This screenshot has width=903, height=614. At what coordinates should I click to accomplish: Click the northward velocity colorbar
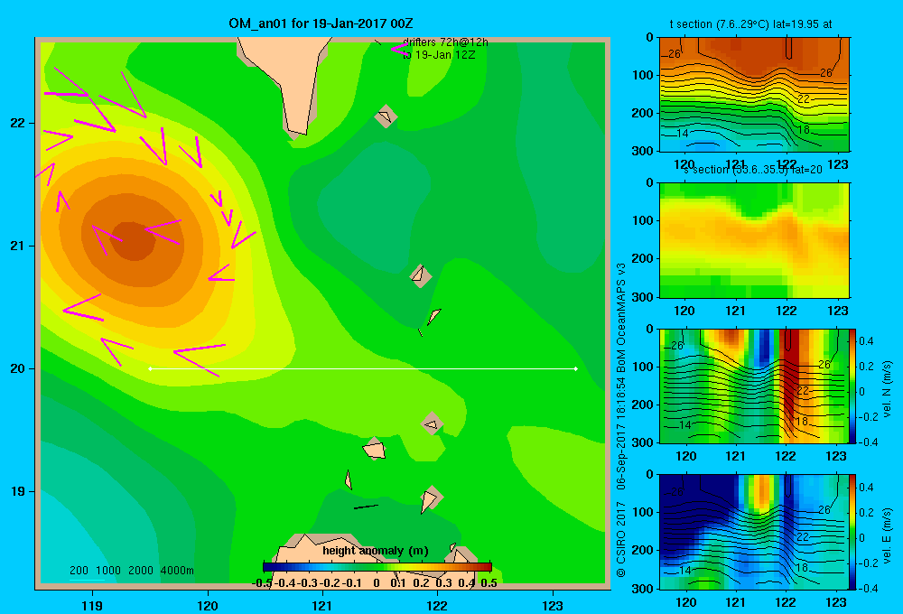point(852,386)
